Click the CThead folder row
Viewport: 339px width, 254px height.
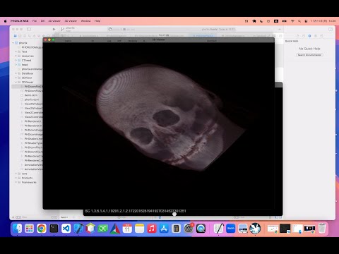point(27,60)
